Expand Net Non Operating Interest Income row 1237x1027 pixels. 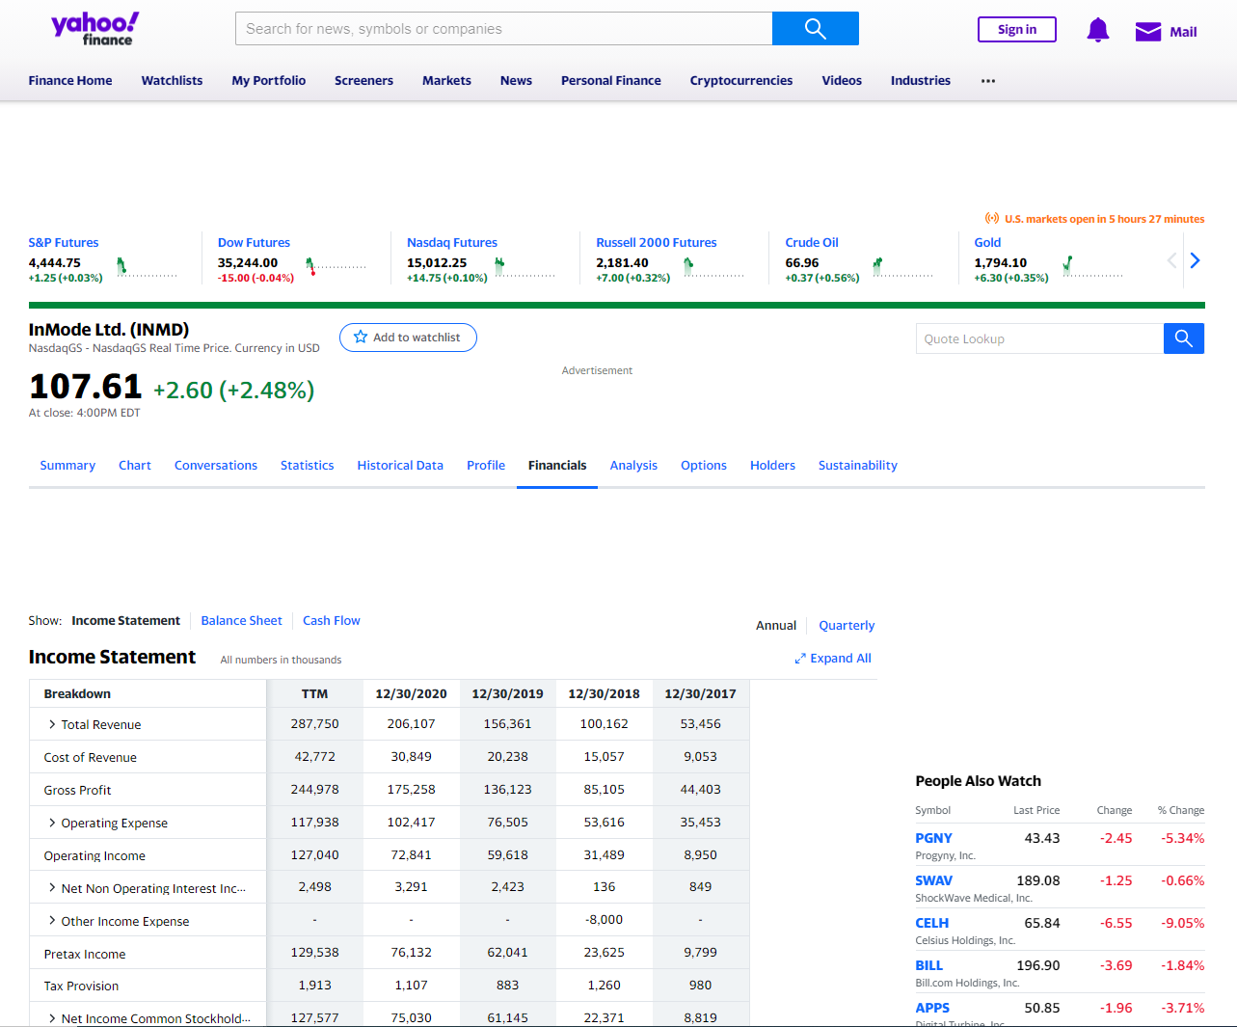52,888
